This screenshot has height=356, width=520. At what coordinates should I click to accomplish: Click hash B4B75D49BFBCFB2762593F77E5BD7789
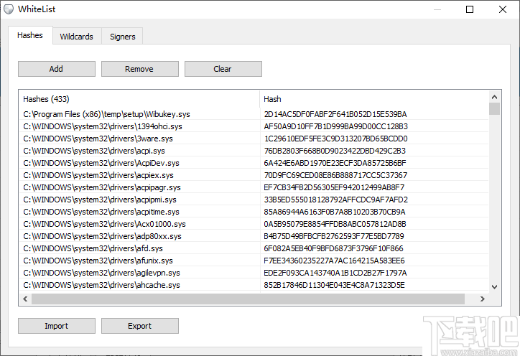pos(334,236)
